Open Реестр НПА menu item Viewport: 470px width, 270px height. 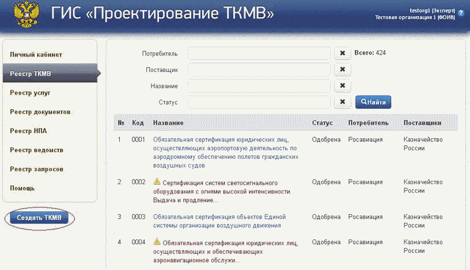[x=28, y=131]
